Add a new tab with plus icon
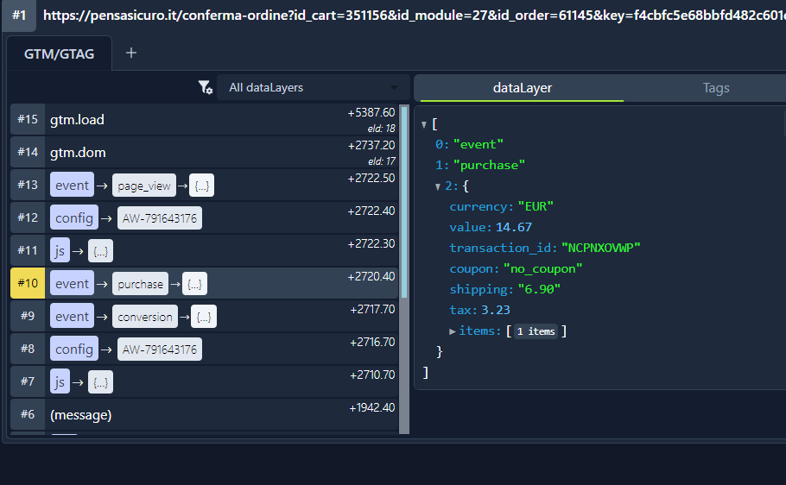Image resolution: width=786 pixels, height=485 pixels. (131, 54)
